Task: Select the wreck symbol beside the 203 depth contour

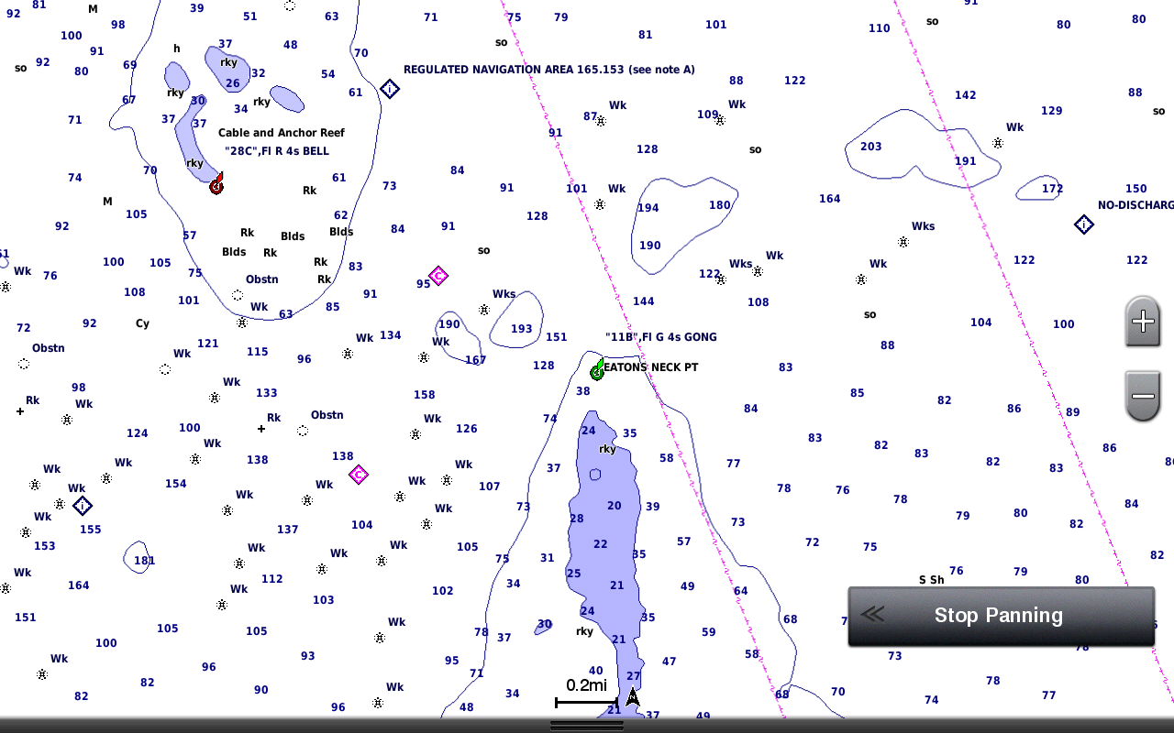Action: point(997,143)
